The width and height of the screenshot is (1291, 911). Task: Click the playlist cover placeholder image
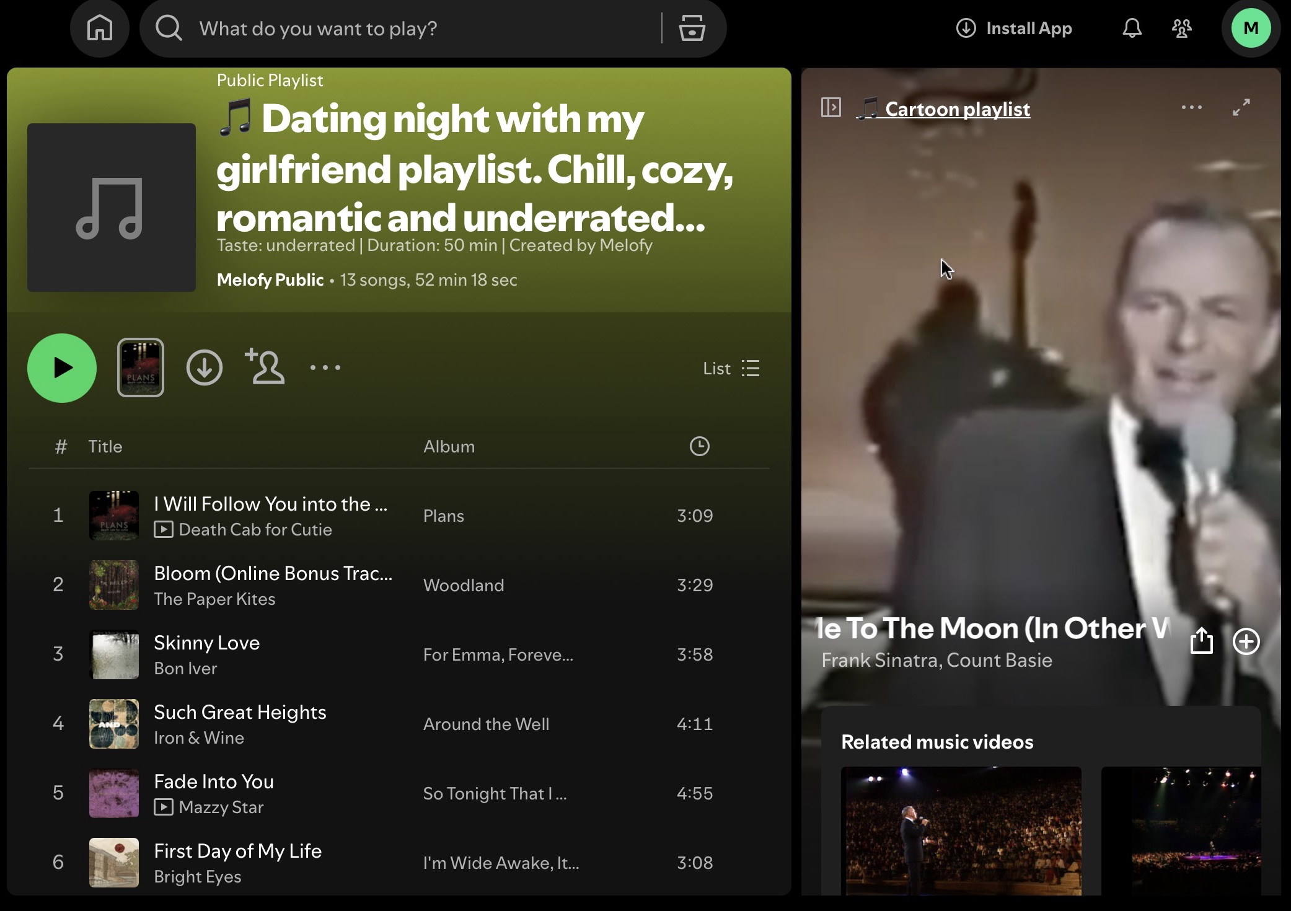(x=112, y=208)
